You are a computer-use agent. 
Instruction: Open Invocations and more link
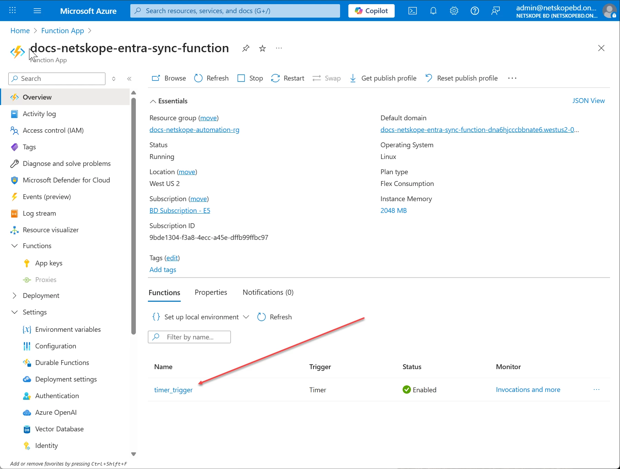pyautogui.click(x=528, y=390)
